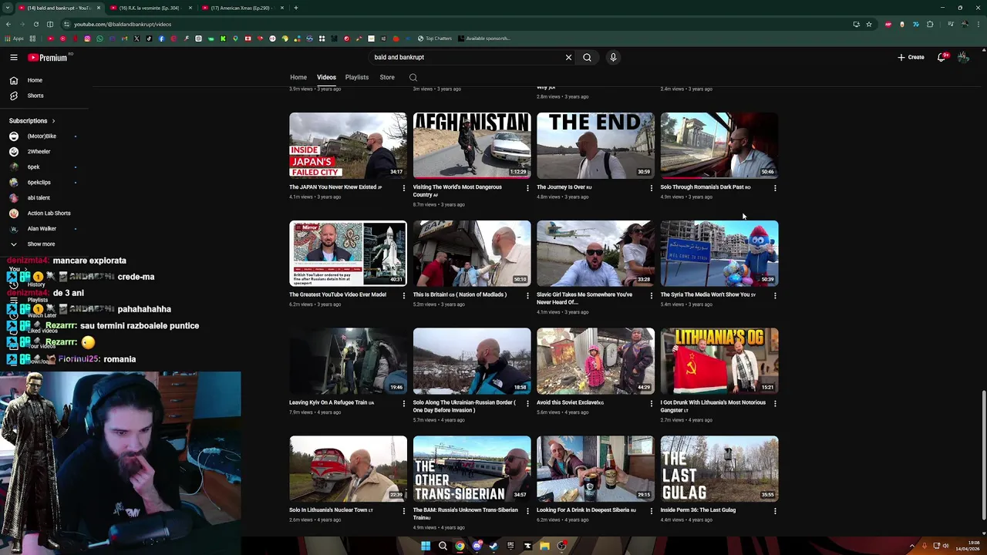Screen dimensions: 987x555
Task: Open File Explorer from the taskbar
Action: (x=544, y=546)
